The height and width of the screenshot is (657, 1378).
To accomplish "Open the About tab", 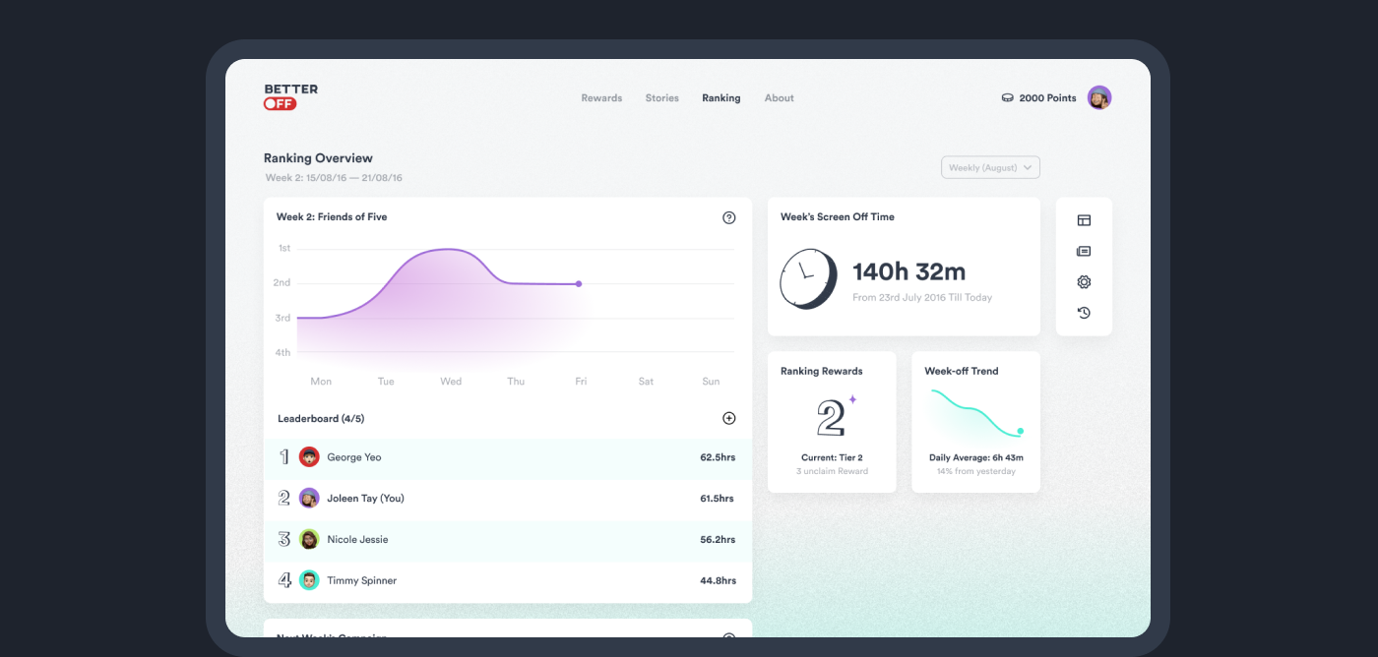I will 780,98.
